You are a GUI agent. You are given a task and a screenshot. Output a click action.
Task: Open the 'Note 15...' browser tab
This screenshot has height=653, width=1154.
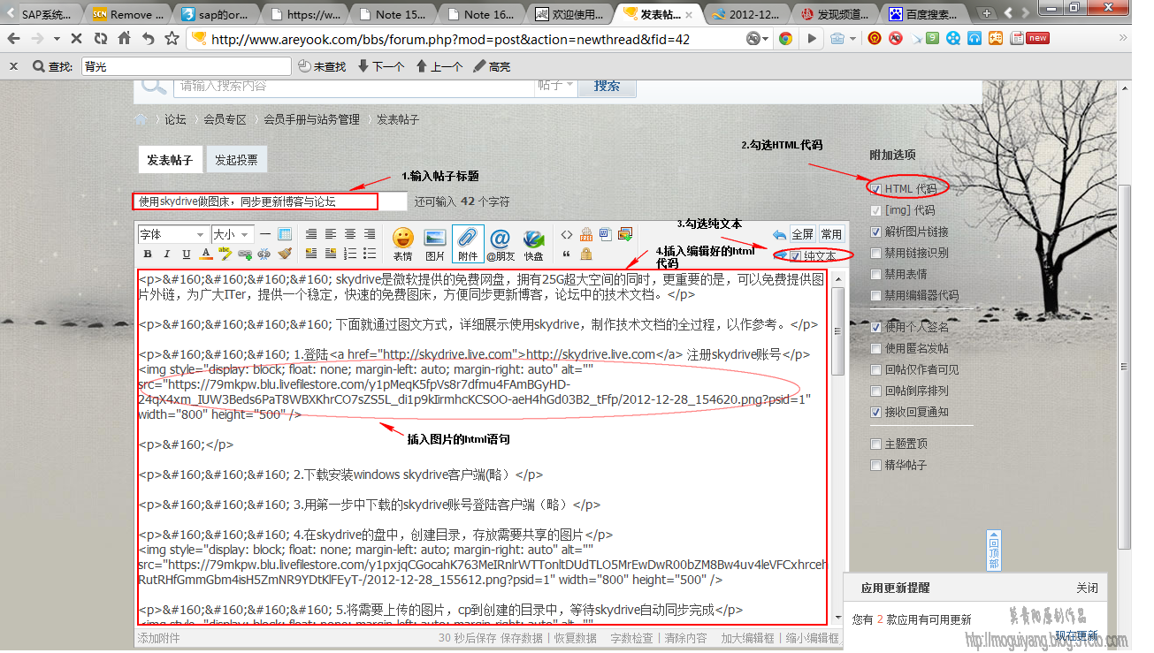(x=394, y=14)
